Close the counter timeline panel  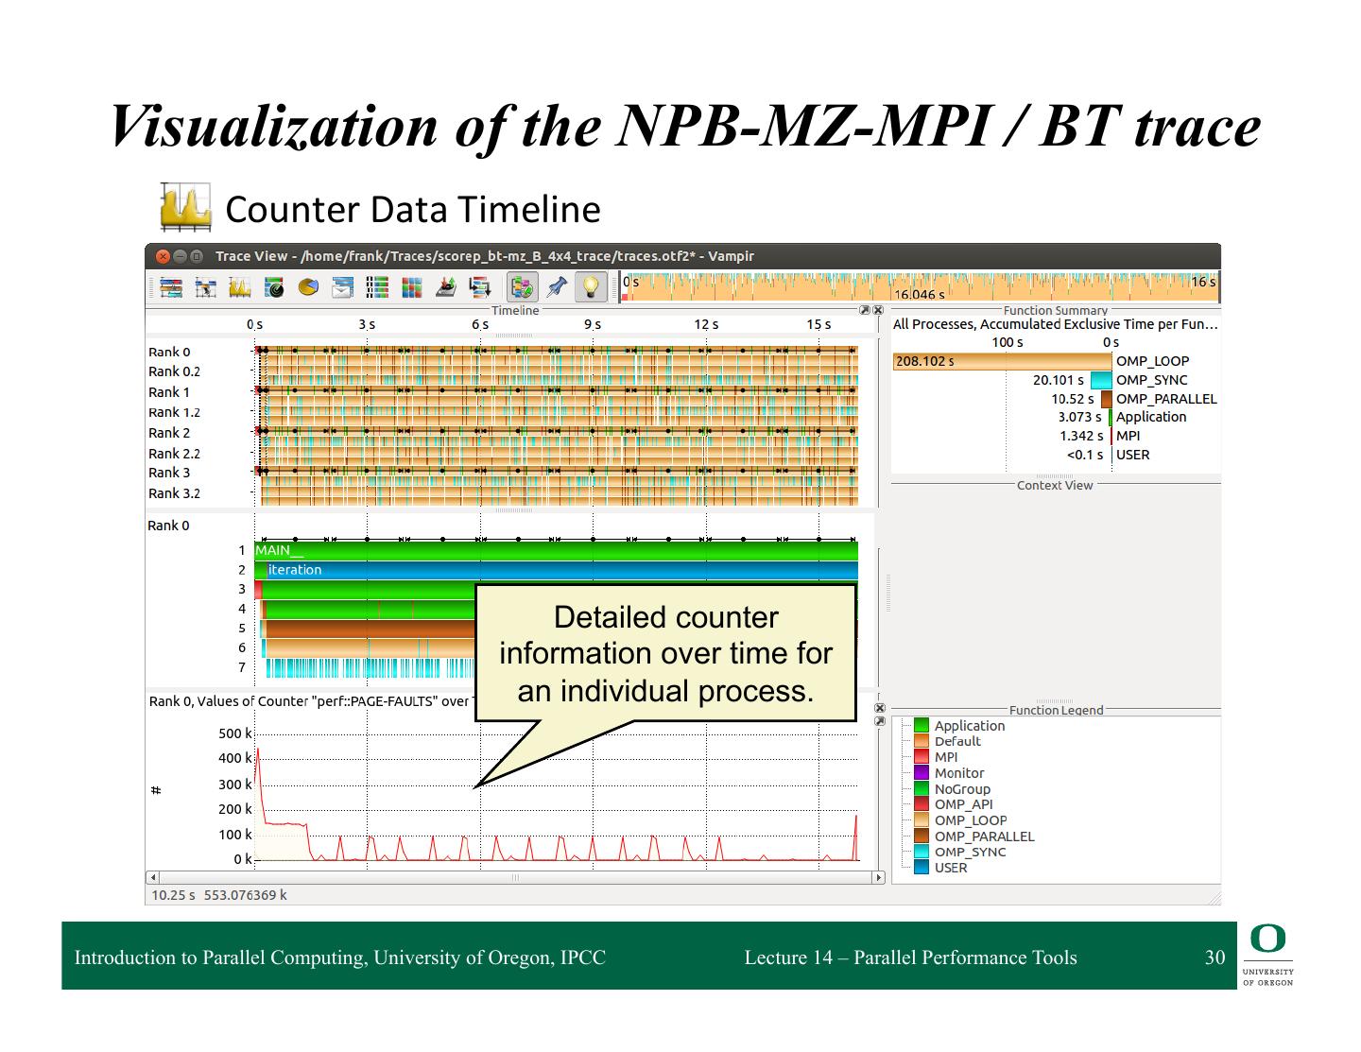click(880, 708)
